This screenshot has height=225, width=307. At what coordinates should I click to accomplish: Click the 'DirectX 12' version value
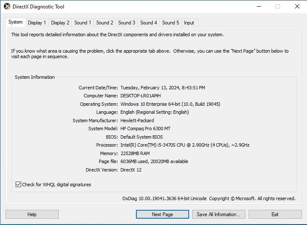pos(131,170)
